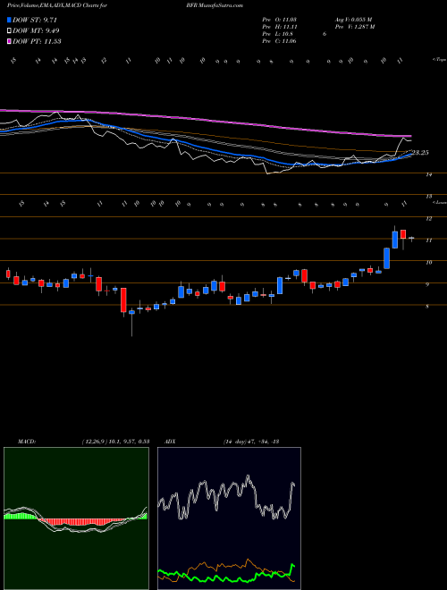Viewport: 447px width, 590px height.
Task: Click the MACD panel title
Action: pyautogui.click(x=27, y=442)
